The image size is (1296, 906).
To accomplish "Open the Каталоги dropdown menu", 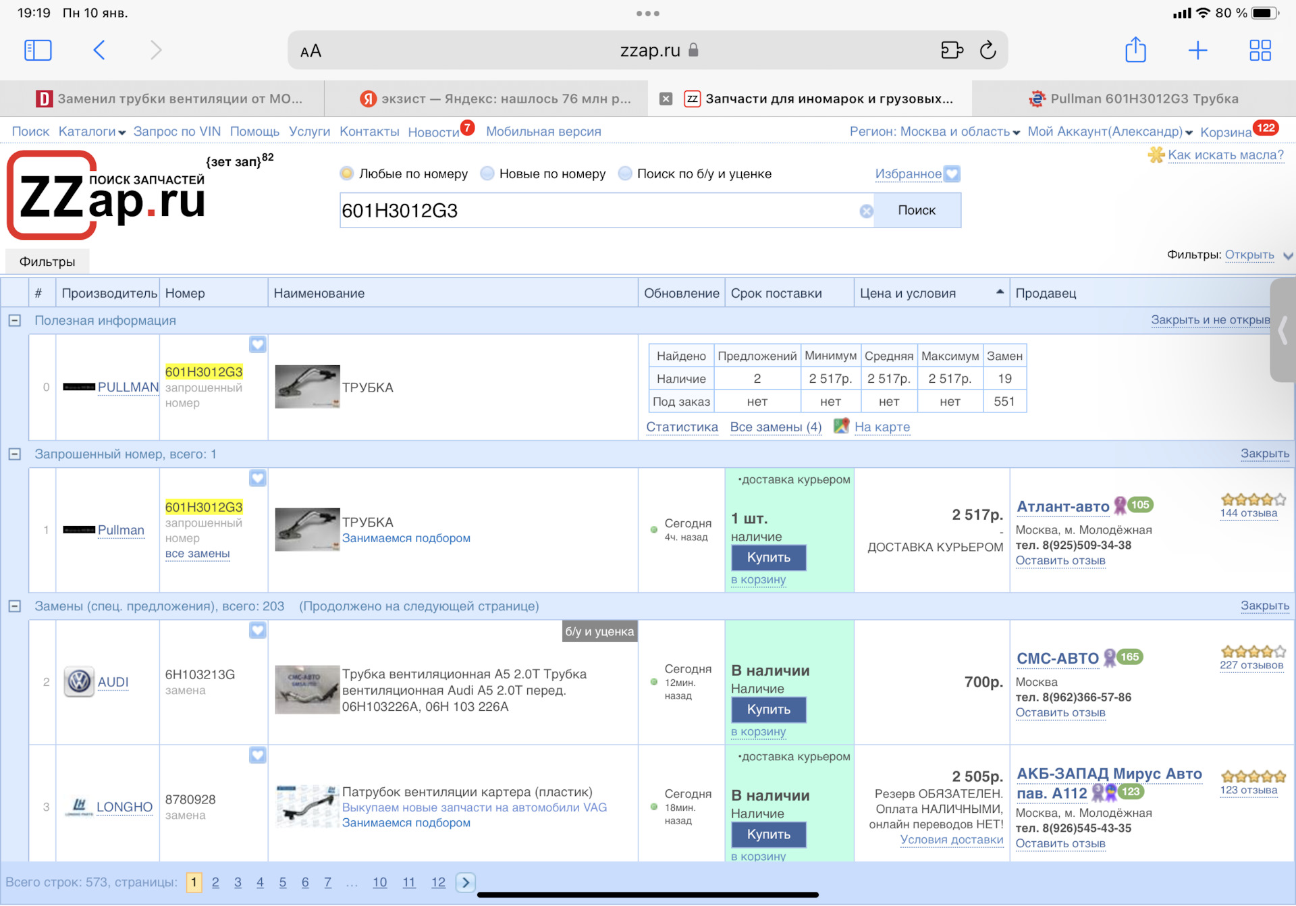I will pyautogui.click(x=92, y=132).
